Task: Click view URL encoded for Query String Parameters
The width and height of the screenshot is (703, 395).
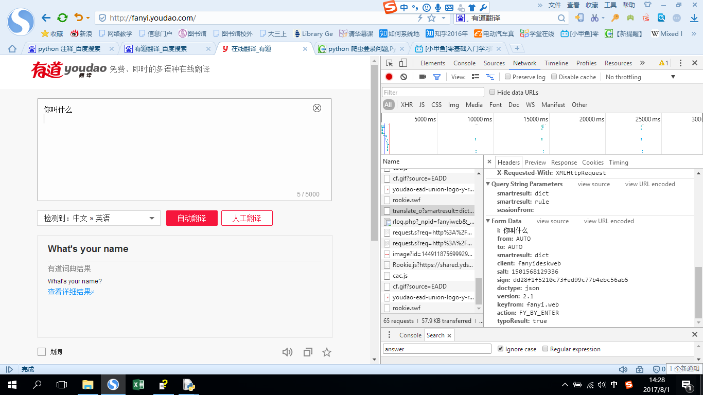Action: pyautogui.click(x=650, y=184)
